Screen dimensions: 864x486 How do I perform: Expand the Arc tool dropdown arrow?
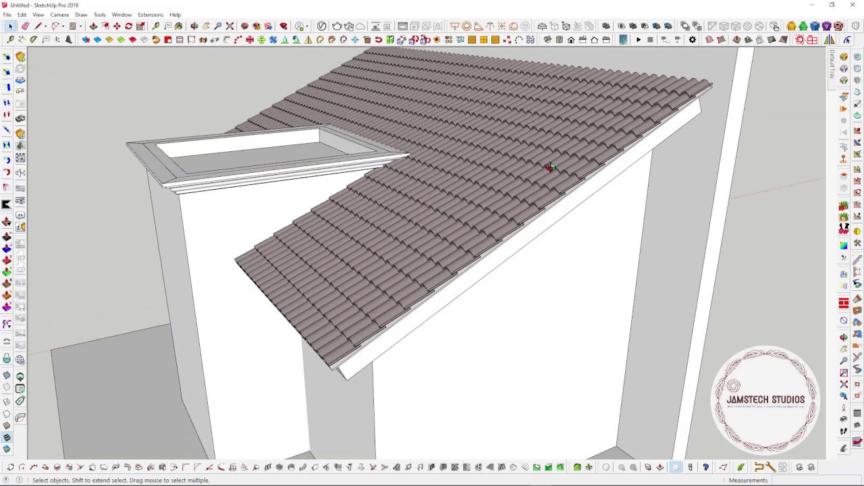[x=63, y=26]
